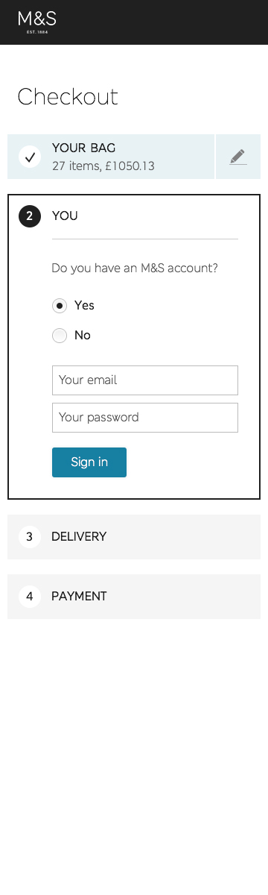Click the "27 items, £1050.13" summary text

pos(103,166)
